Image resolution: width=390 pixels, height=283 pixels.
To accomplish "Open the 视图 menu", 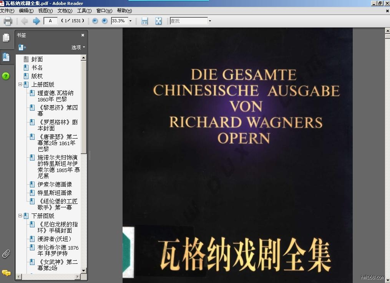I will 45,11.
